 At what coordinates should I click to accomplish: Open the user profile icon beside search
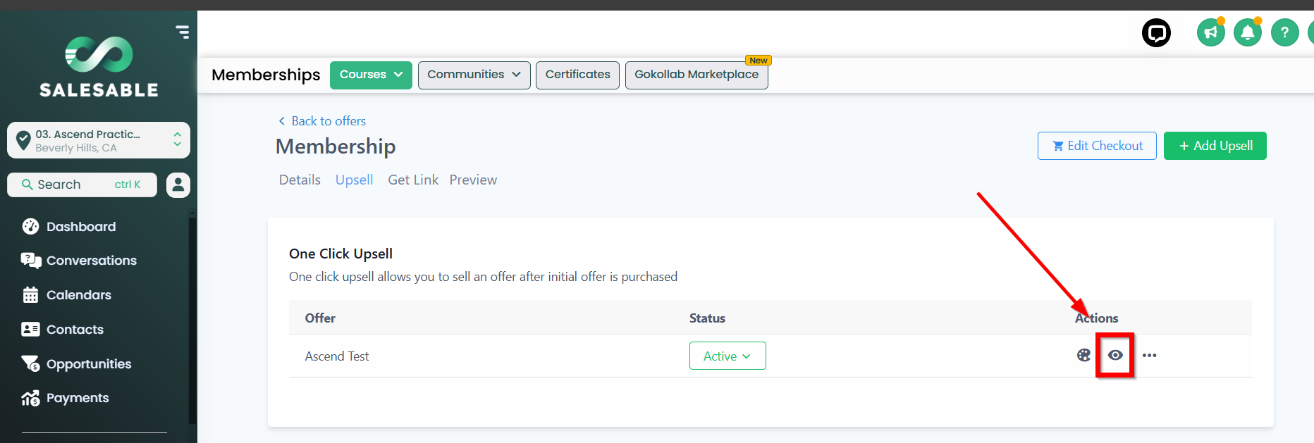(178, 185)
